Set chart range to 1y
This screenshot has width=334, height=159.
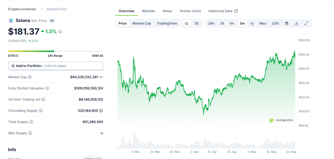click(x=252, y=23)
